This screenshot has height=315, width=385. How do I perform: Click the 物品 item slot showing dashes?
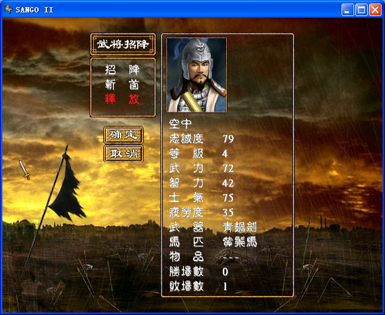point(231,257)
